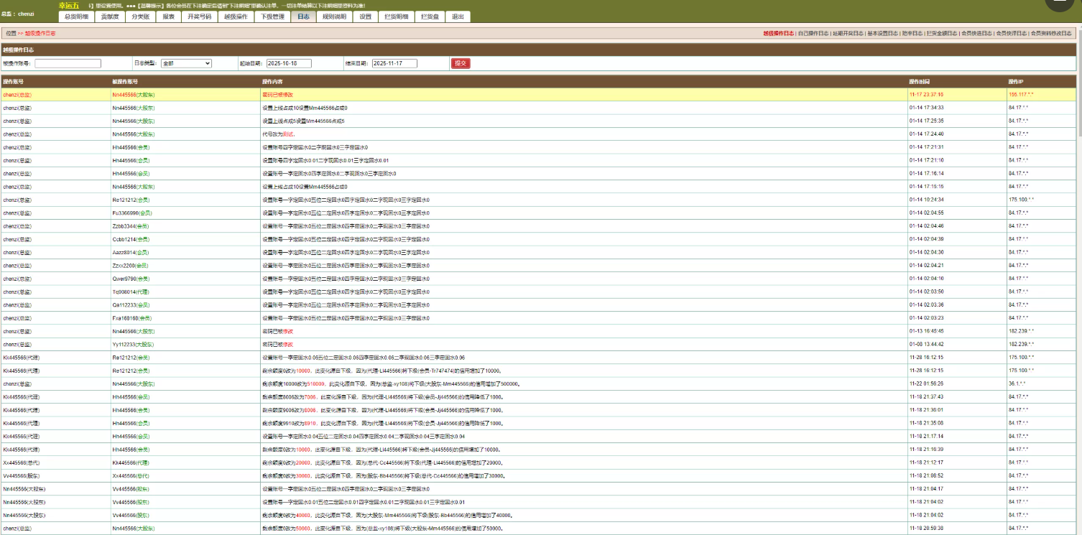The image size is (1082, 535).
Task: Open the 总货明细 tab
Action: point(77,17)
